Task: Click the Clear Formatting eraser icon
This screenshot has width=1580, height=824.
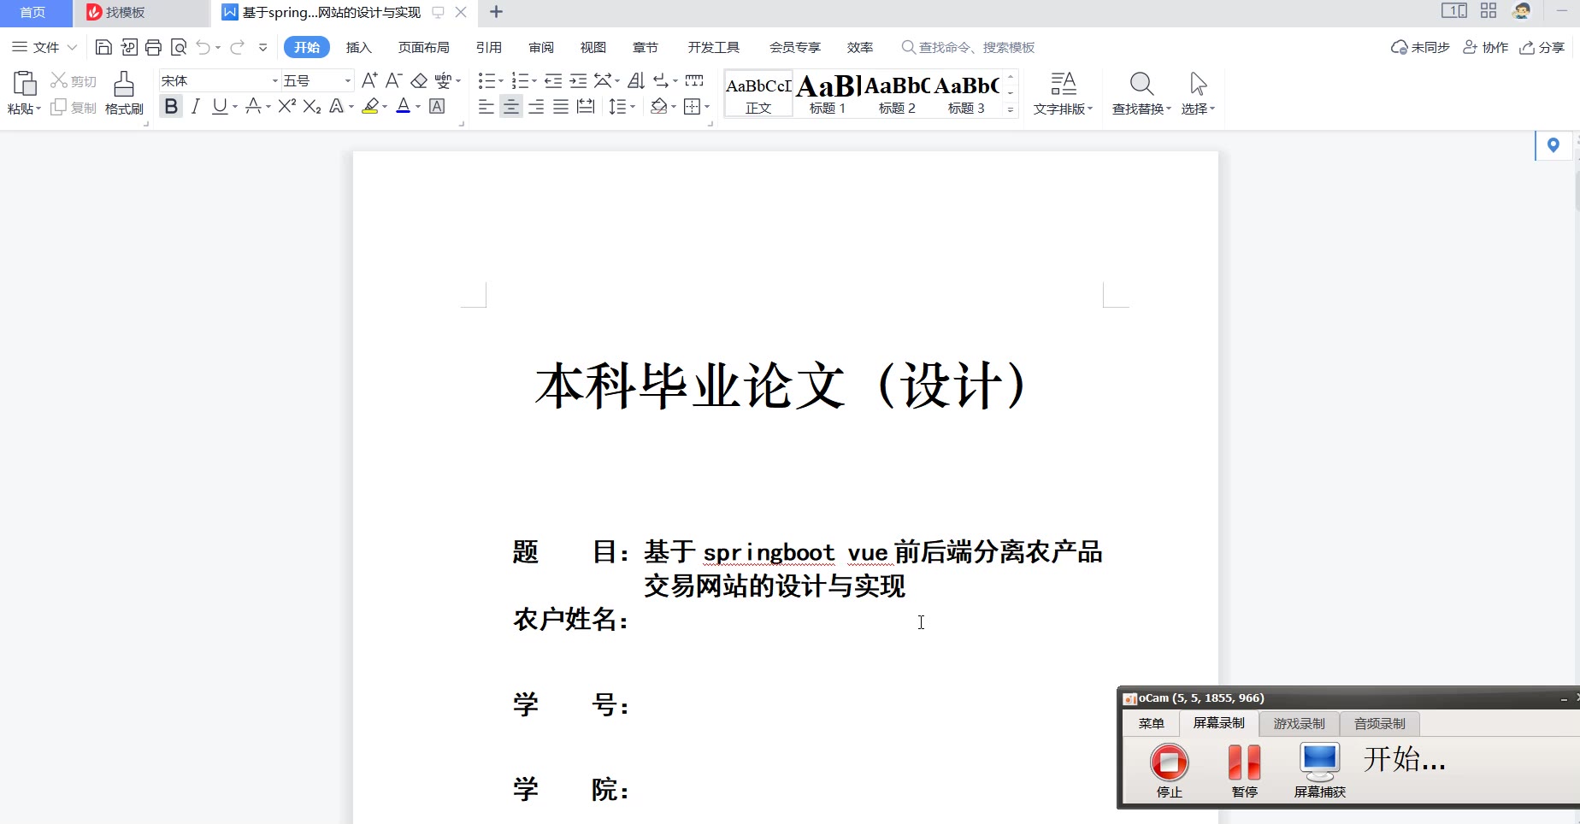Action: click(x=419, y=80)
